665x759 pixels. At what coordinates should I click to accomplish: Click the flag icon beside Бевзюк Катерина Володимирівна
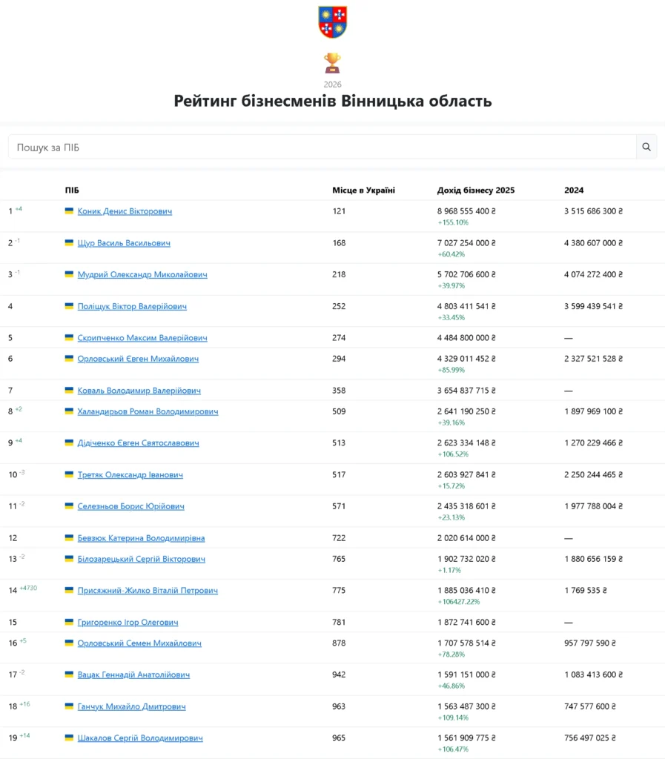69,538
